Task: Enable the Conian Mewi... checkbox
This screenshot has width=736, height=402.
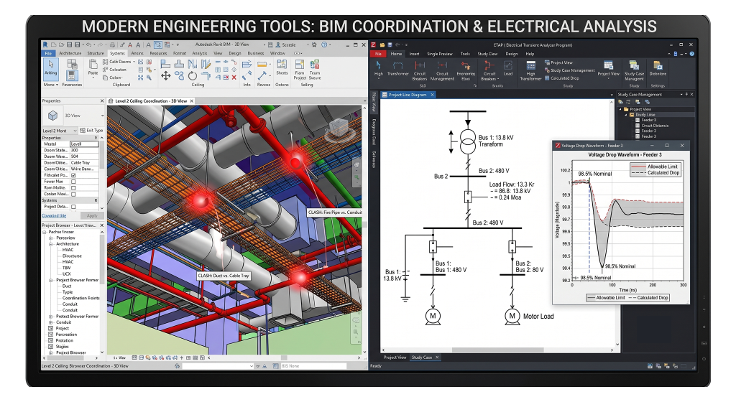Action: click(73, 194)
